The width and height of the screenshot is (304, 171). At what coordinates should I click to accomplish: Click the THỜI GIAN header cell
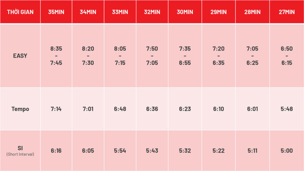pos(20,12)
